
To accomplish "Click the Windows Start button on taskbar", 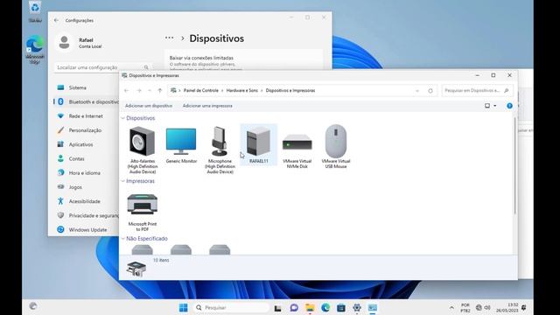I will (x=183, y=307).
